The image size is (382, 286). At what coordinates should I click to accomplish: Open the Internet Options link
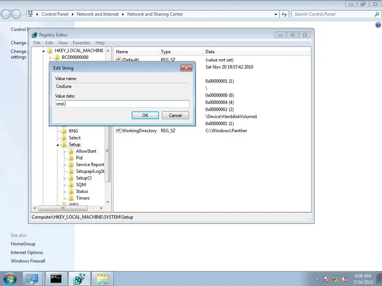[x=27, y=252]
